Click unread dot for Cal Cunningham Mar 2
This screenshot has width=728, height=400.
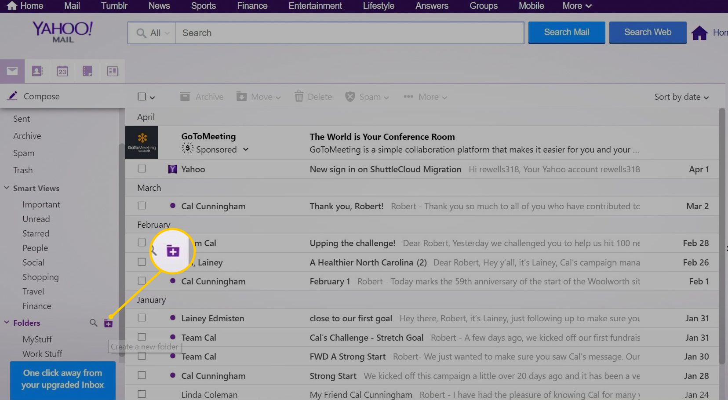tap(173, 205)
